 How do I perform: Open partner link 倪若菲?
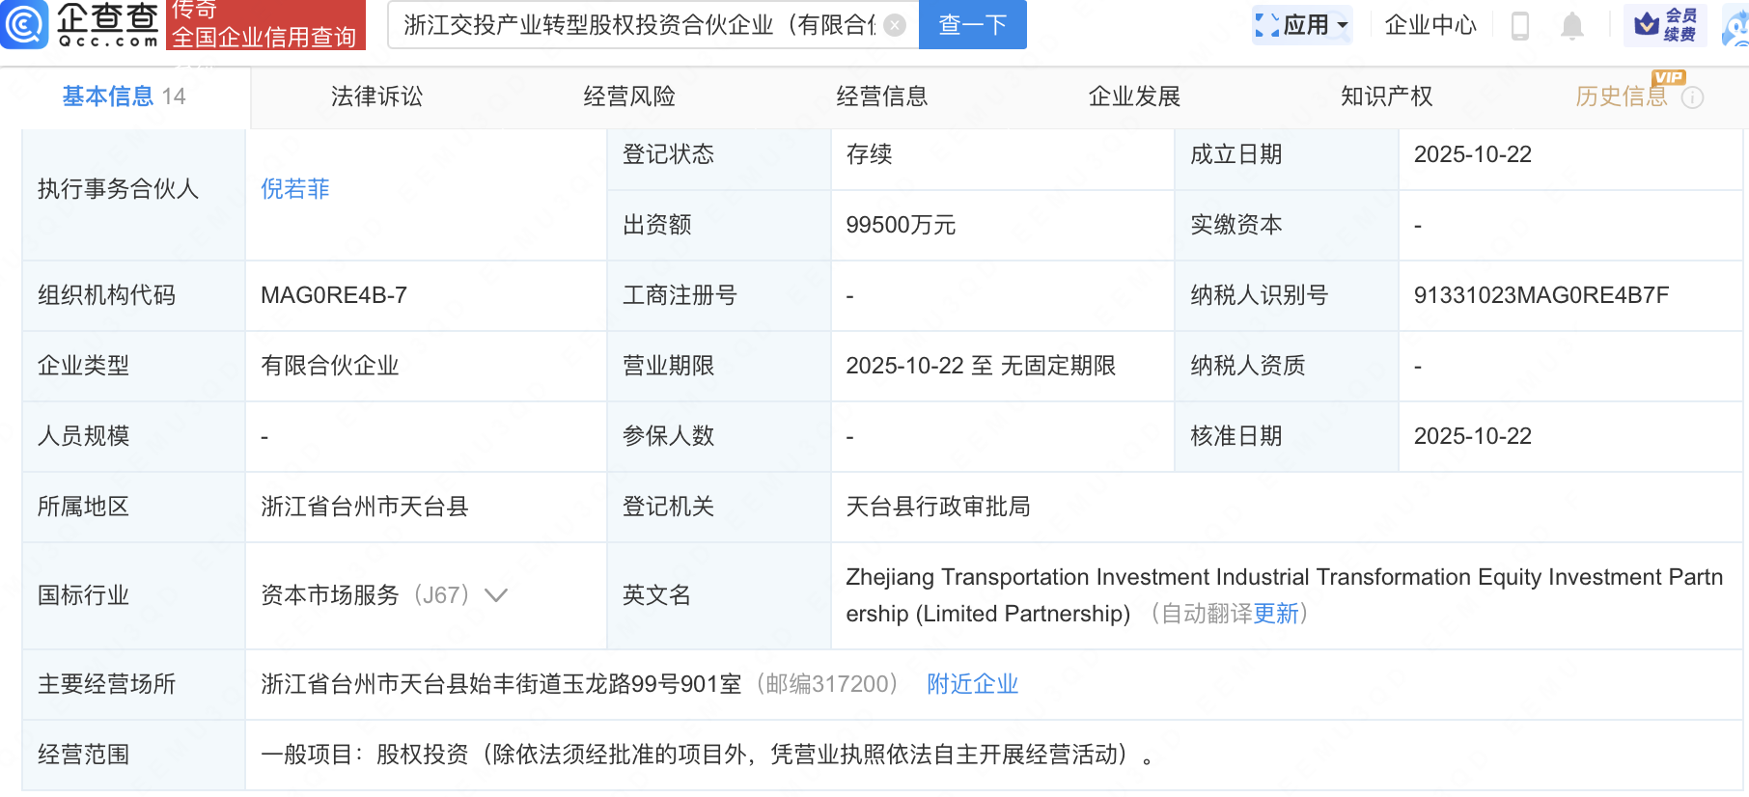pos(295,189)
